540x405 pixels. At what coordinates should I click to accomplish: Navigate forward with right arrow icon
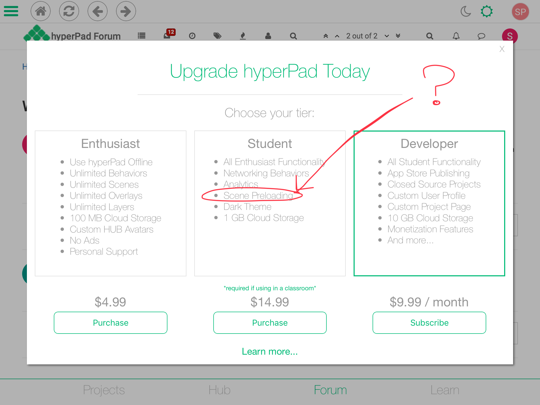pos(126,11)
